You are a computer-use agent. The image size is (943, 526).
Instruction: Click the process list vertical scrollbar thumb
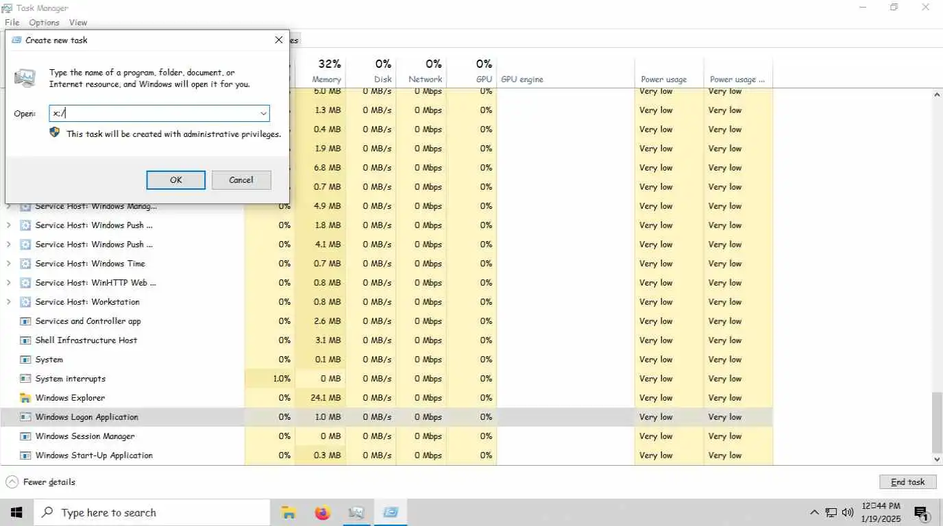tap(937, 423)
